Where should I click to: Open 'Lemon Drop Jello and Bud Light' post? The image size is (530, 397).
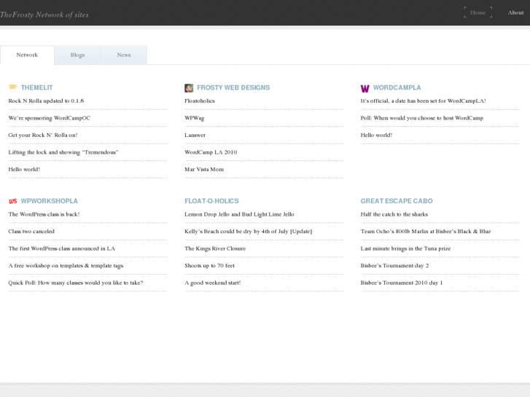tap(239, 214)
